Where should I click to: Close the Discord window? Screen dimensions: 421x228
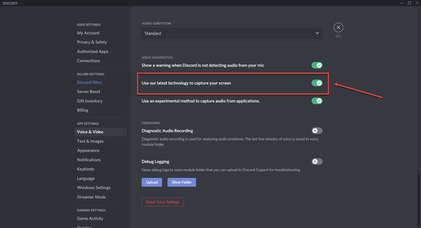tap(417, 3)
